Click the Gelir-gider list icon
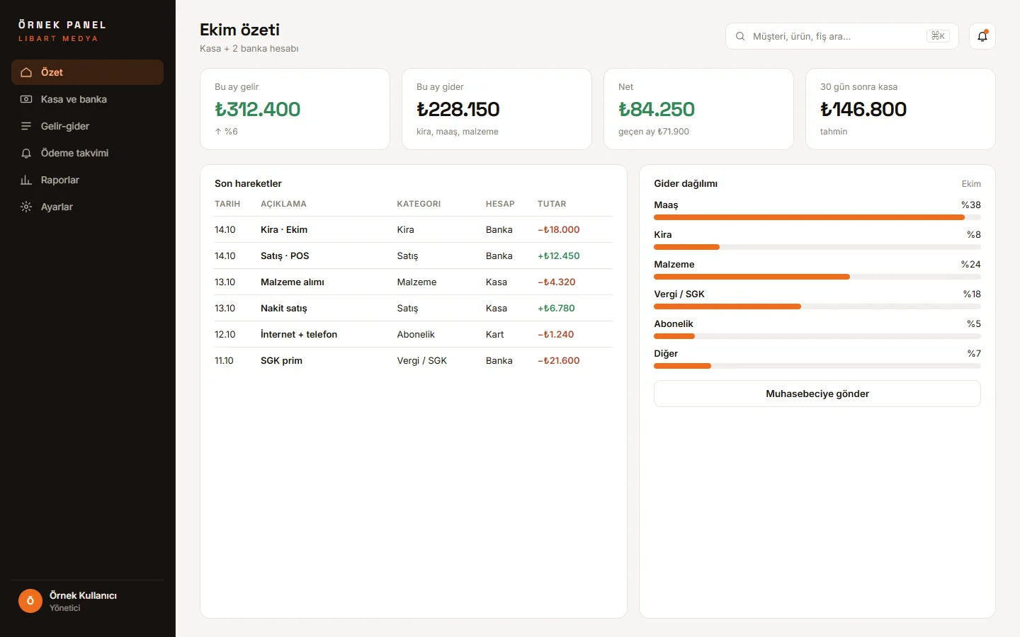This screenshot has height=637, width=1020. pyautogui.click(x=26, y=126)
